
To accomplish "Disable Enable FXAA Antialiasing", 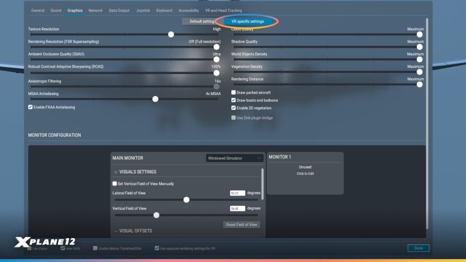I will 30,107.
